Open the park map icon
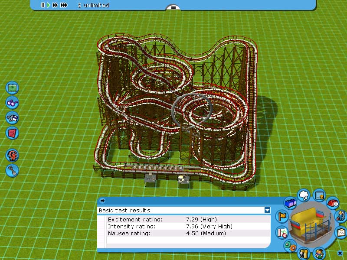Viewport: 347px width, 260px height. [13, 88]
